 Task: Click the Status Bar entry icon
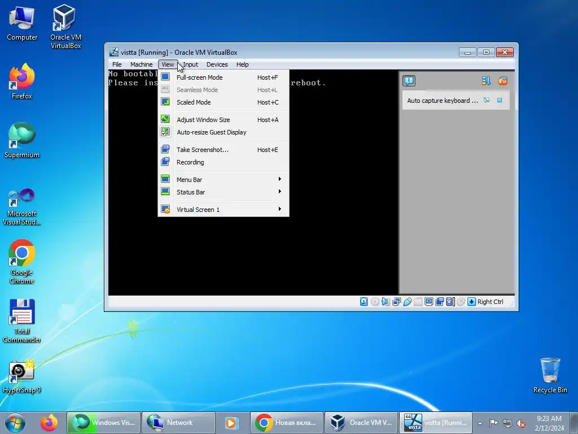coord(165,191)
